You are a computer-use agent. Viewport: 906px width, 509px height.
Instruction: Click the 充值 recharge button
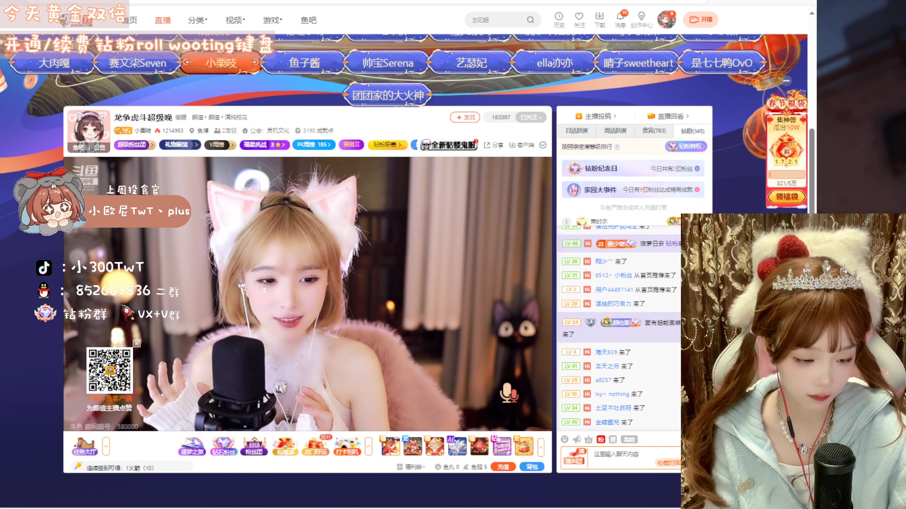click(x=503, y=467)
